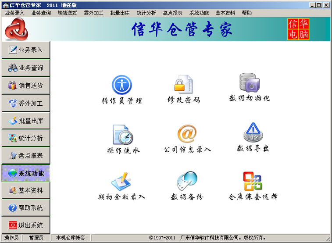Click the 操作流水 text label
This screenshot has width=332, height=243.
coord(123,150)
